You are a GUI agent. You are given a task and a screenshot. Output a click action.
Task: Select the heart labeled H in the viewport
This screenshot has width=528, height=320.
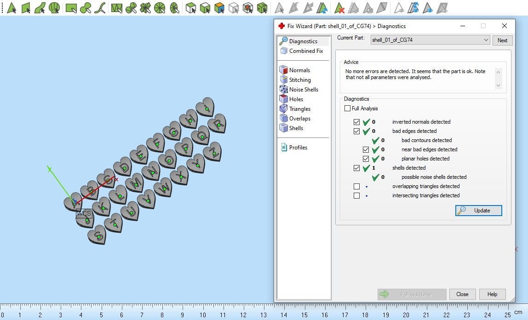click(x=189, y=119)
